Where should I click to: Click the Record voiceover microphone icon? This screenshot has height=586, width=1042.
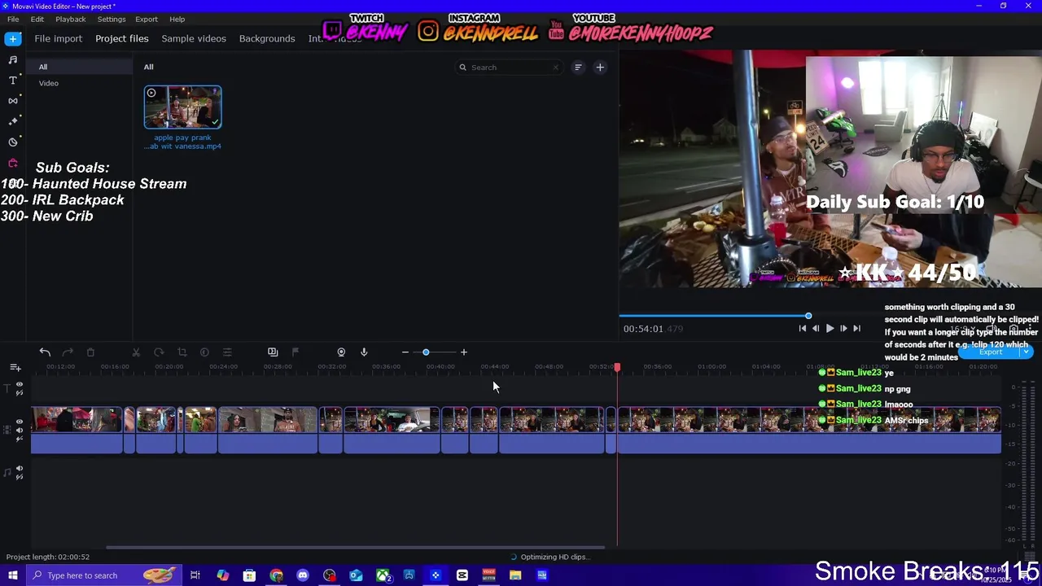pos(364,352)
